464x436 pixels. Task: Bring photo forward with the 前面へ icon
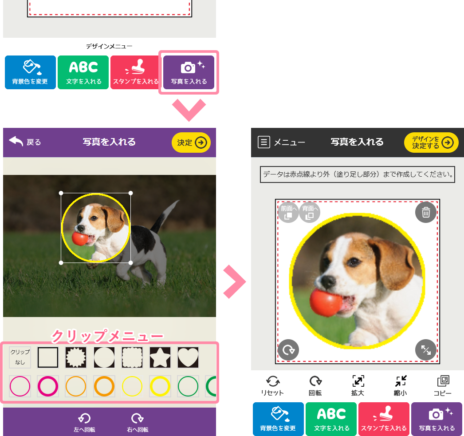[288, 212]
